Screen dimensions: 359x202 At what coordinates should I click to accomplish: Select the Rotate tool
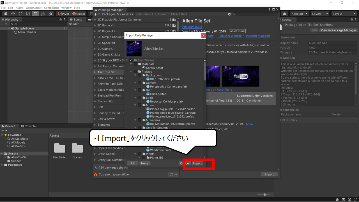pyautogui.click(x=21, y=14)
